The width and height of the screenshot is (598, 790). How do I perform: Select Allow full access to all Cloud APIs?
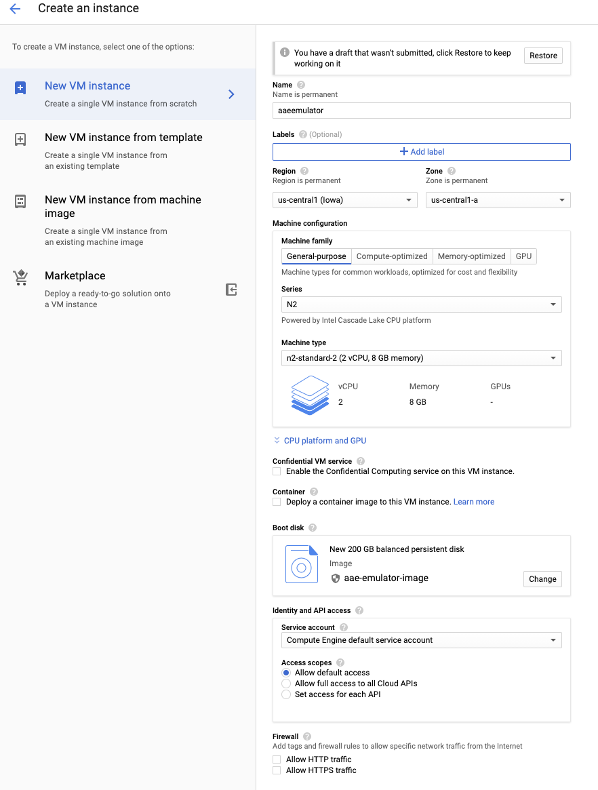286,684
